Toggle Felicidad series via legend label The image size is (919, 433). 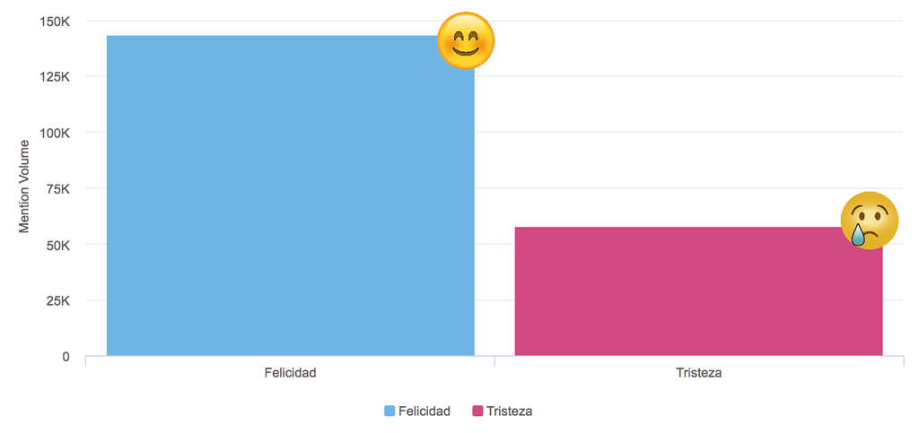(424, 411)
